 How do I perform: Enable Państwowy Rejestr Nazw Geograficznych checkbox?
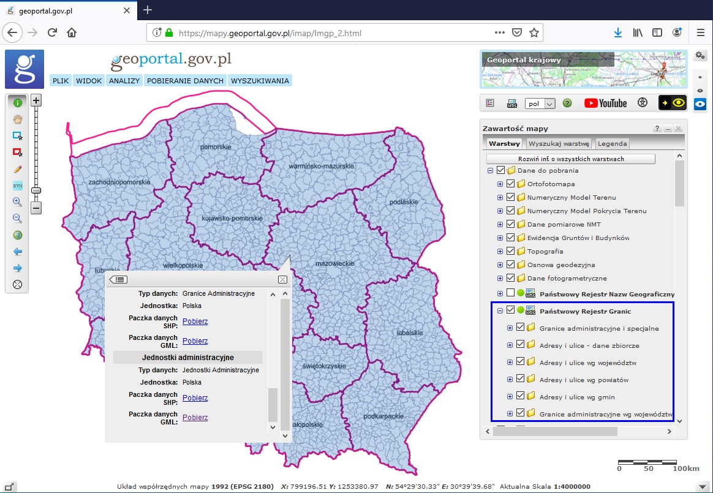(510, 293)
